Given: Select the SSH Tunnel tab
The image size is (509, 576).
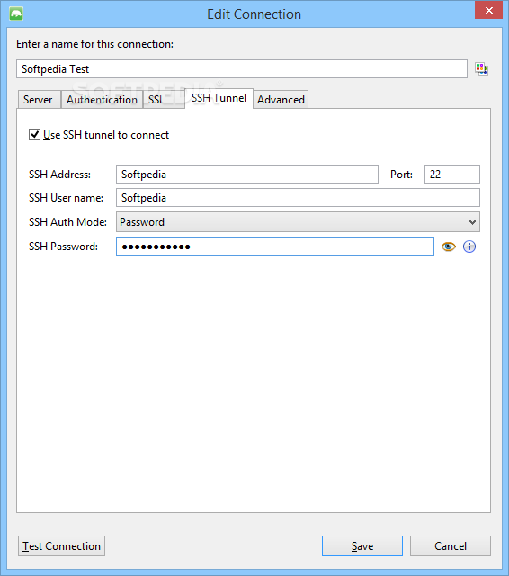Looking at the screenshot, I should (x=219, y=98).
